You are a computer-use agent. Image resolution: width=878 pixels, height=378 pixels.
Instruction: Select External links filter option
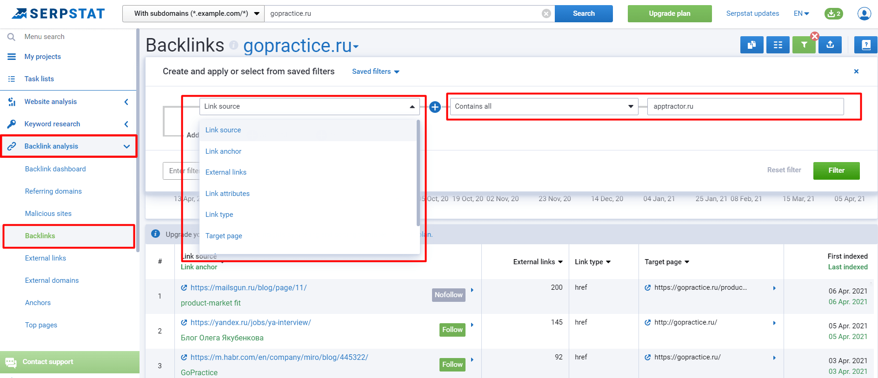[308, 172]
